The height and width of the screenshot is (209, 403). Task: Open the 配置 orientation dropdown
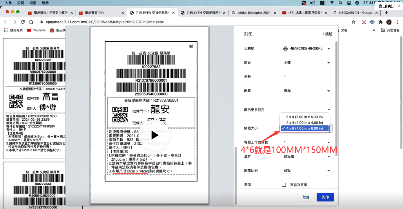(306, 91)
